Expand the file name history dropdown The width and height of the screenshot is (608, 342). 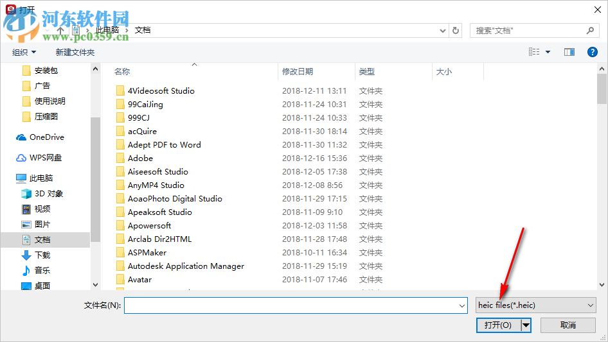(462, 305)
